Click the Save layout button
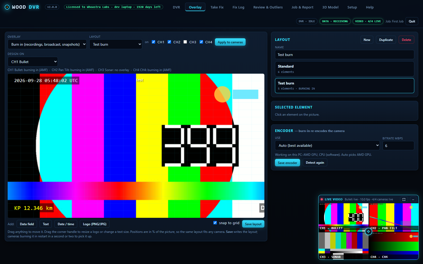The height and width of the screenshot is (264, 423). point(253,224)
